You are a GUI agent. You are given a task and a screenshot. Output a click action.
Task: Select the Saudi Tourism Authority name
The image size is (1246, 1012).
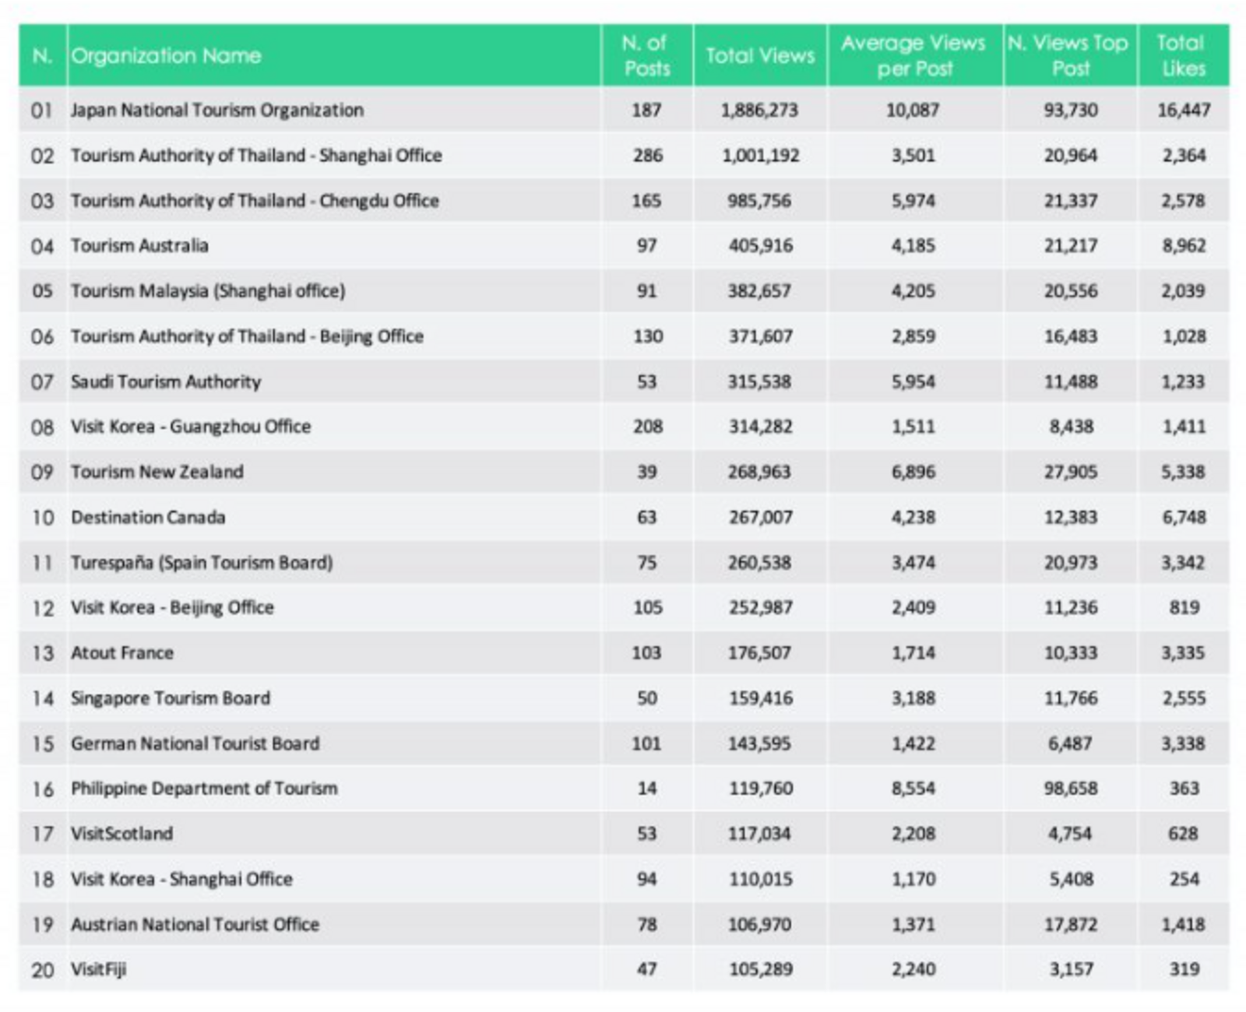click(x=167, y=381)
